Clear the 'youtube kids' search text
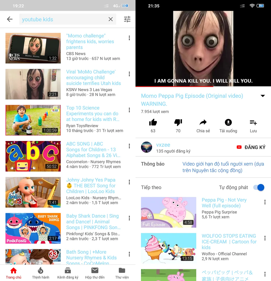This screenshot has width=271, height=281. pos(111,19)
